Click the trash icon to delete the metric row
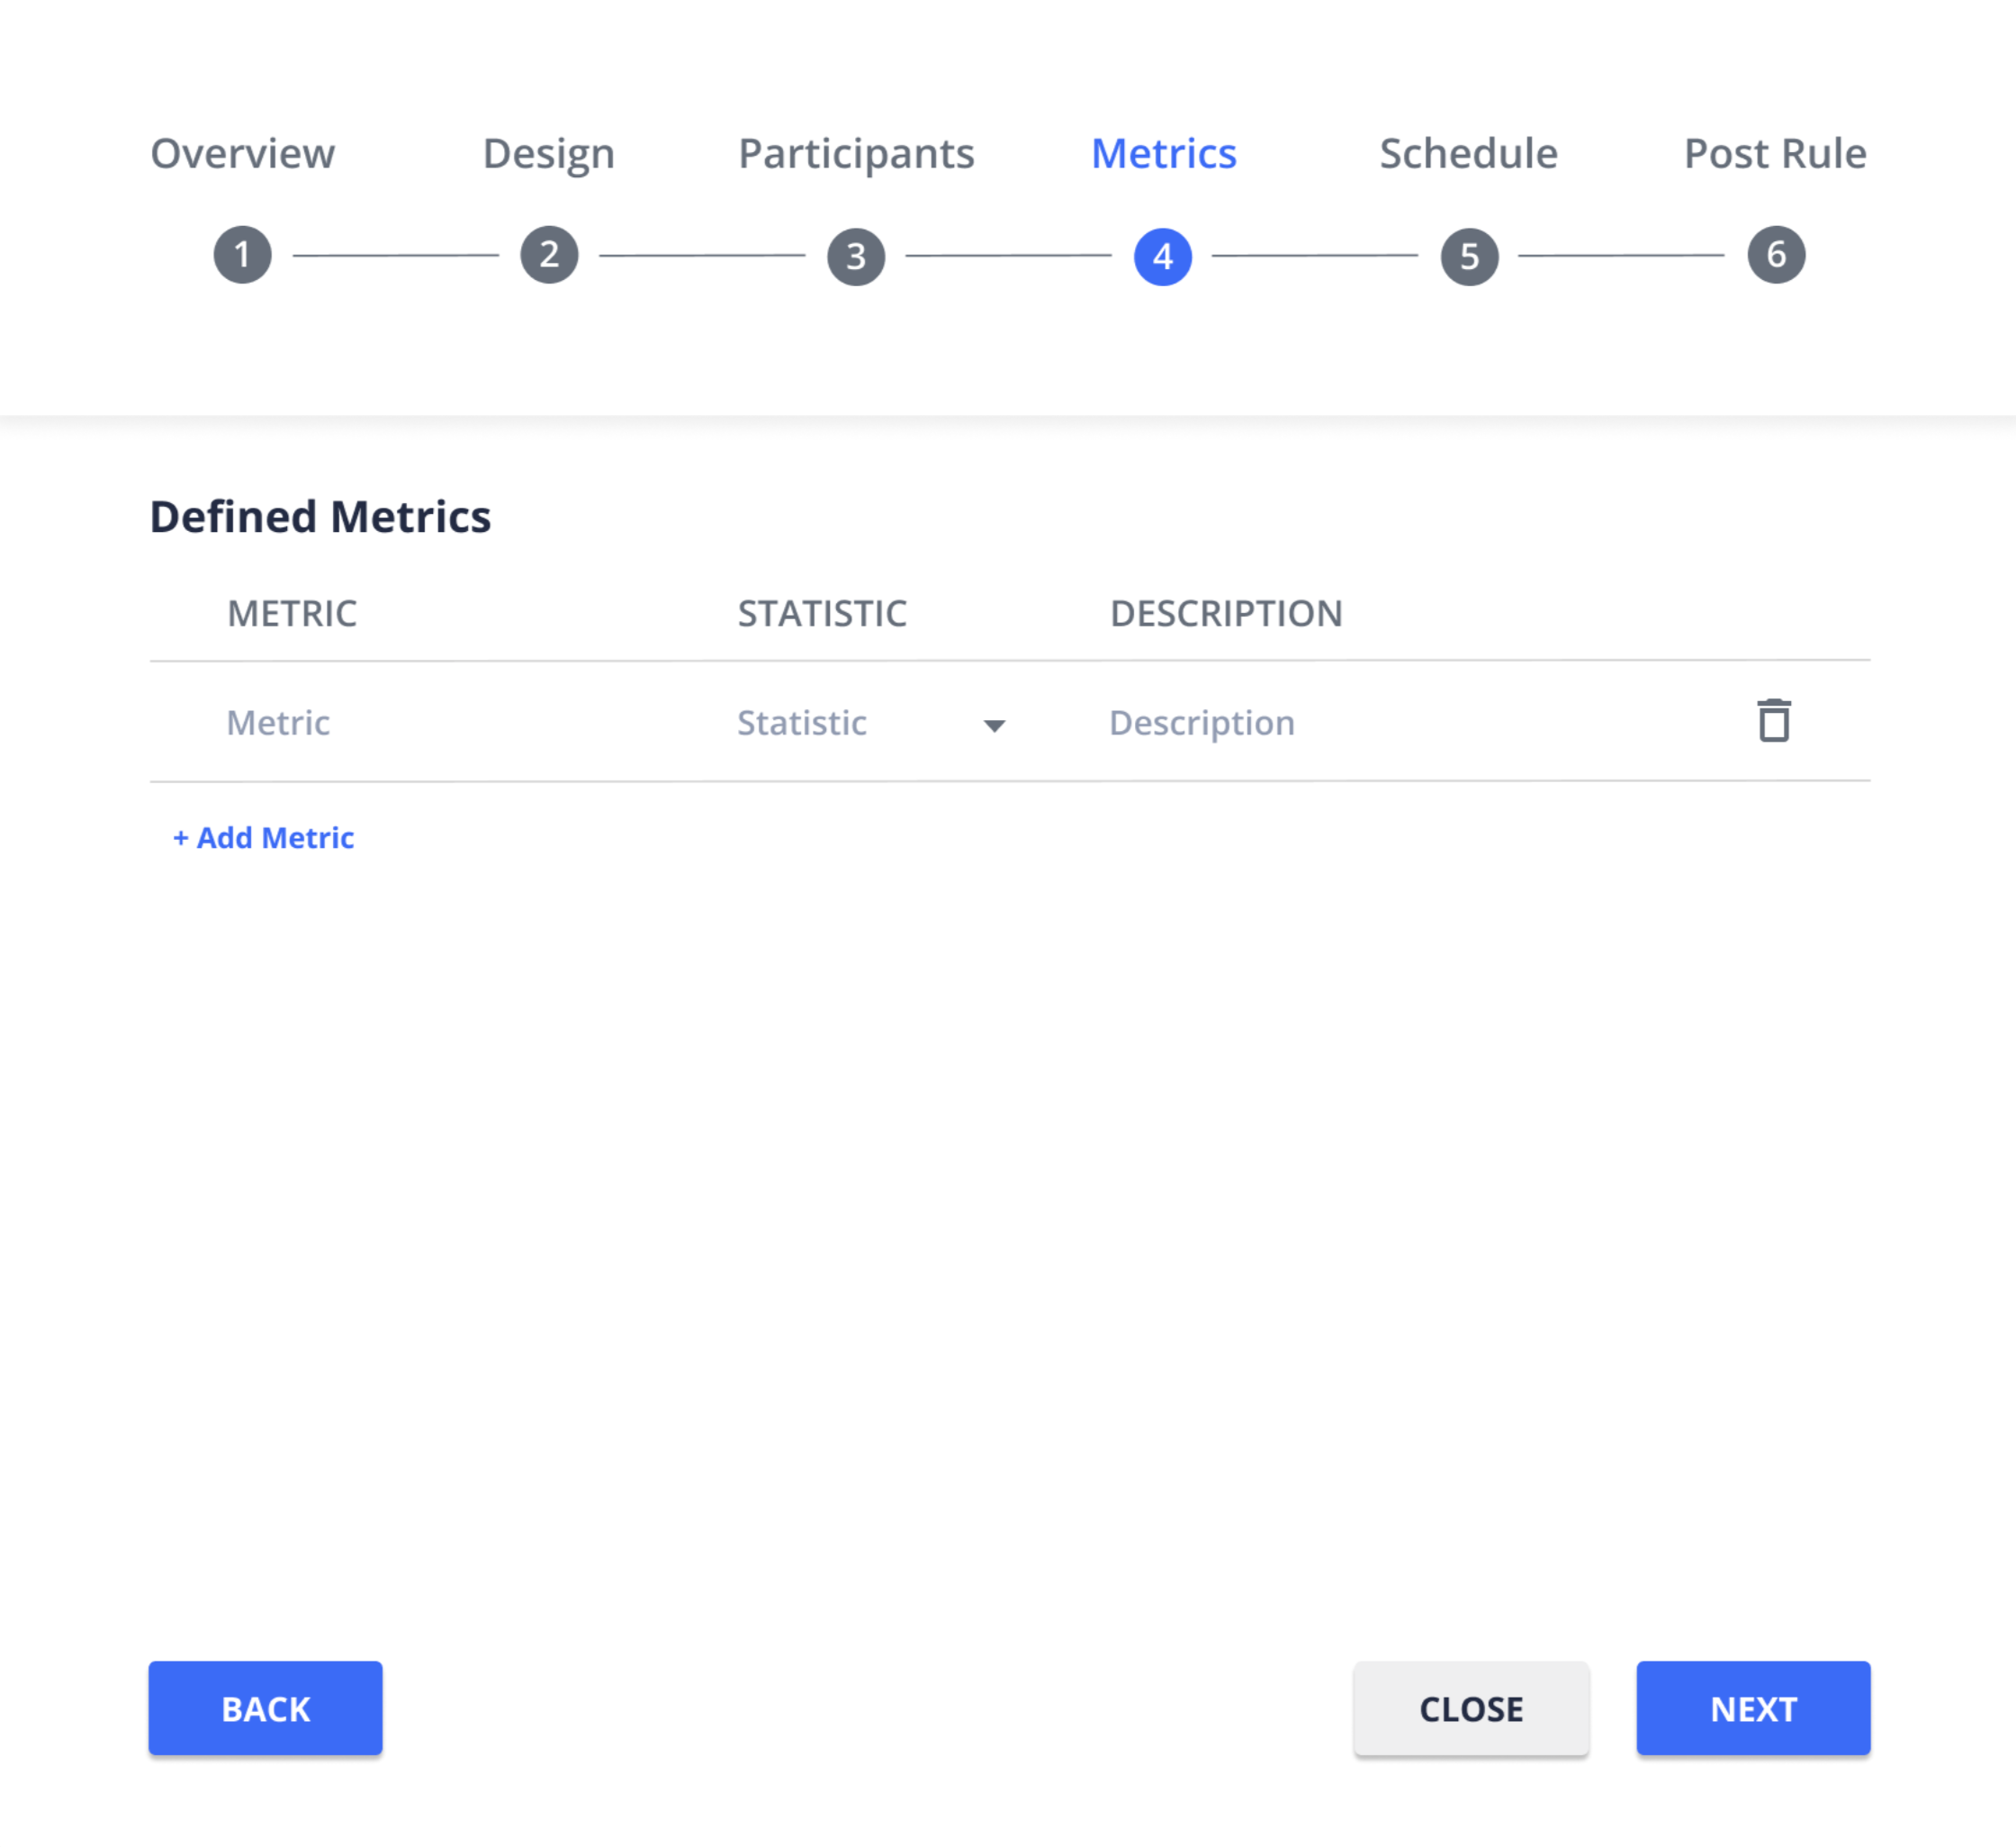The height and width of the screenshot is (1847, 2016). coord(1773,721)
